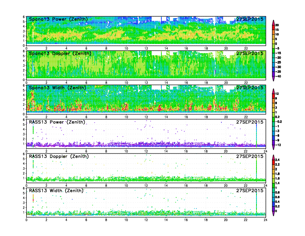
Task: Click the '-35' colorbar label
Action: click(278, 72)
